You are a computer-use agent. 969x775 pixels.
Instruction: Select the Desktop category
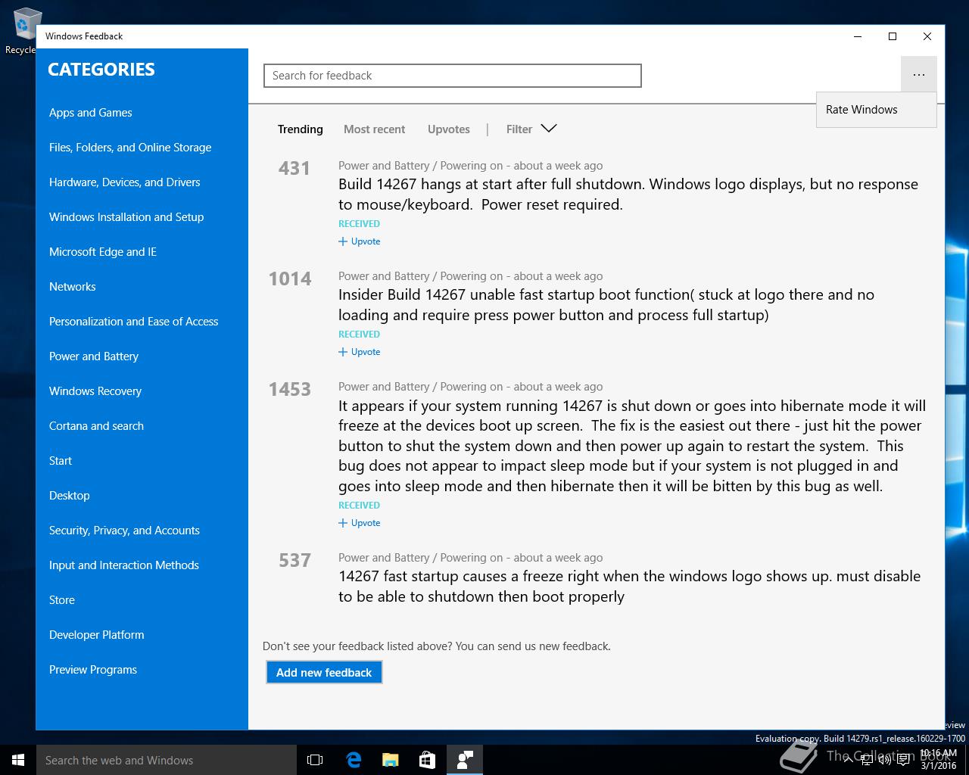(69, 496)
